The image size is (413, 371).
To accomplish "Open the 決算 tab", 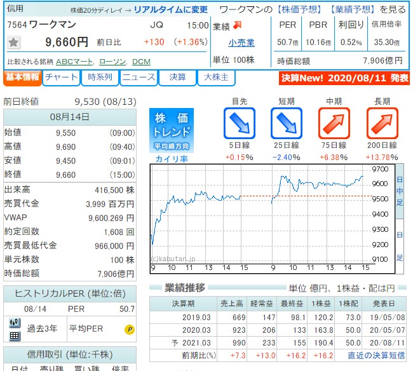I will coord(177,78).
